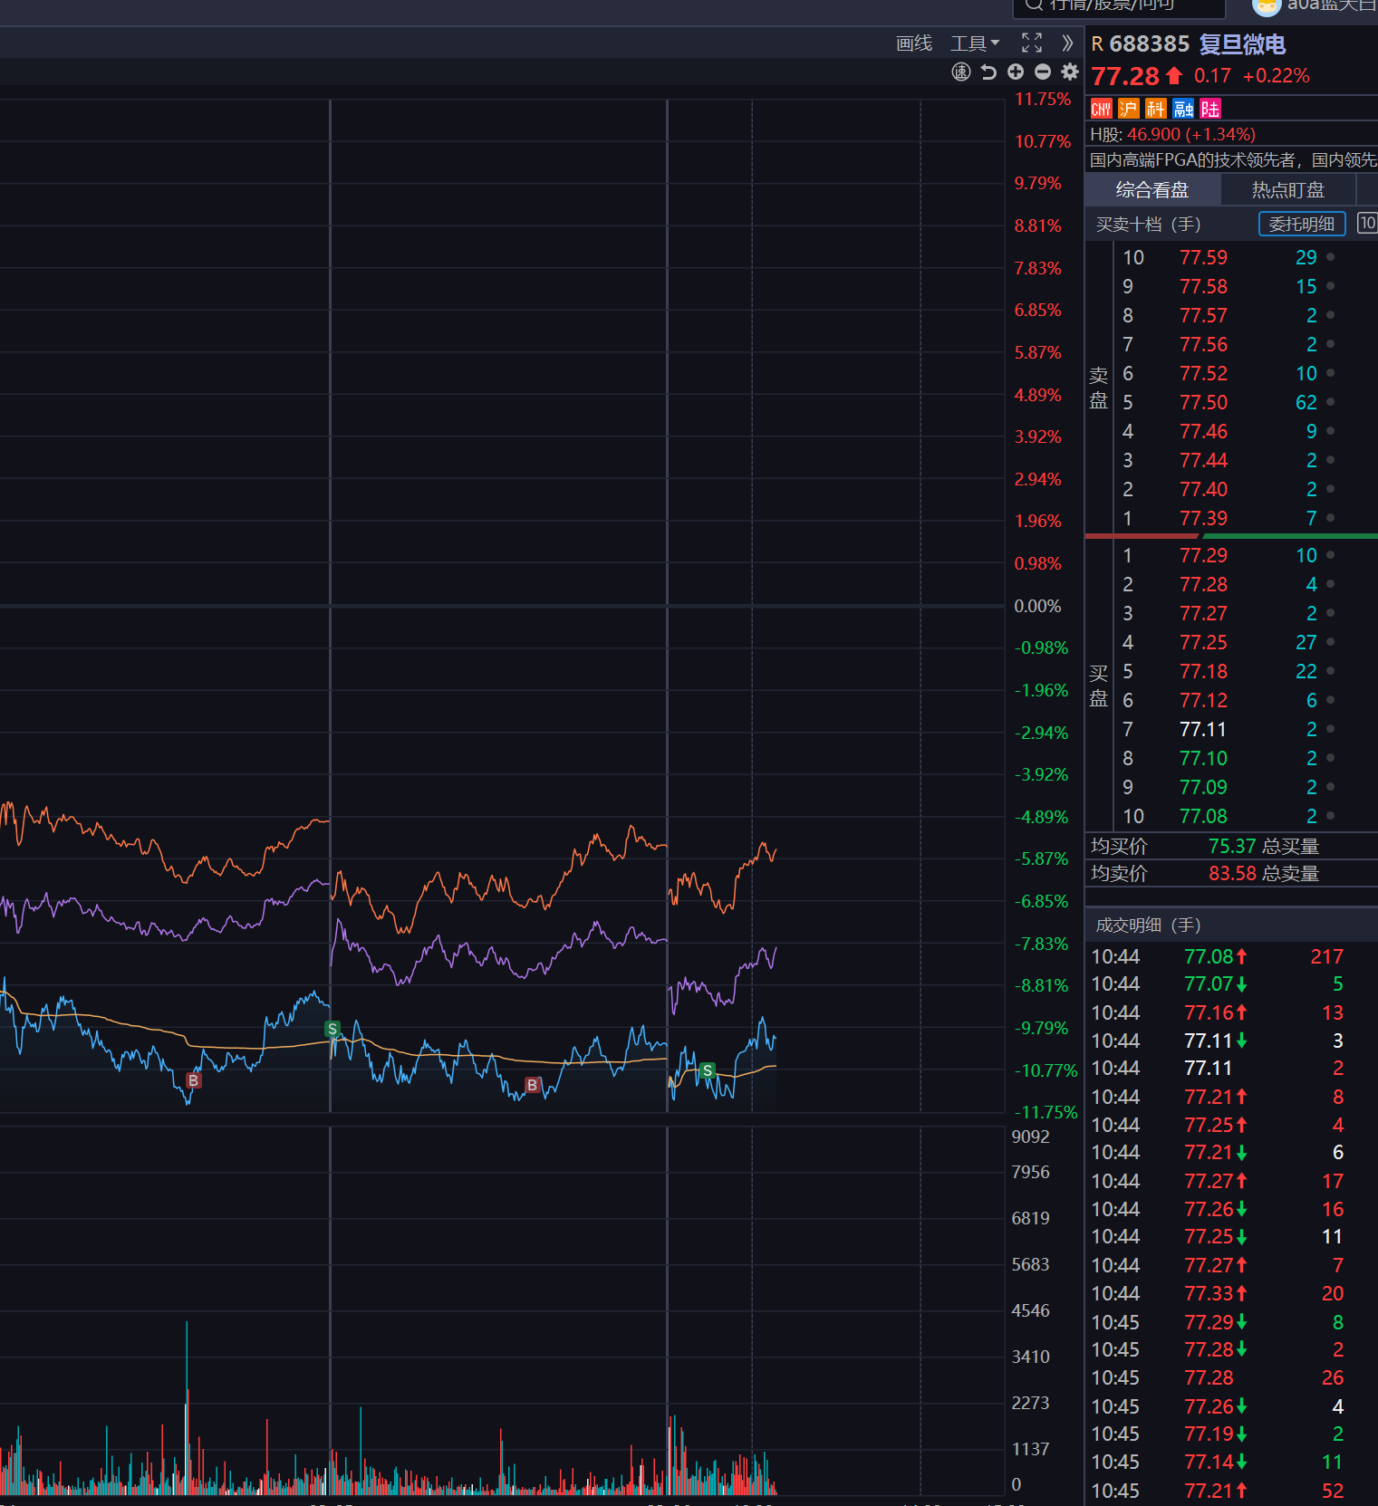This screenshot has width=1378, height=1506.
Task: Open the 工具 tools dropdown
Action: (974, 43)
